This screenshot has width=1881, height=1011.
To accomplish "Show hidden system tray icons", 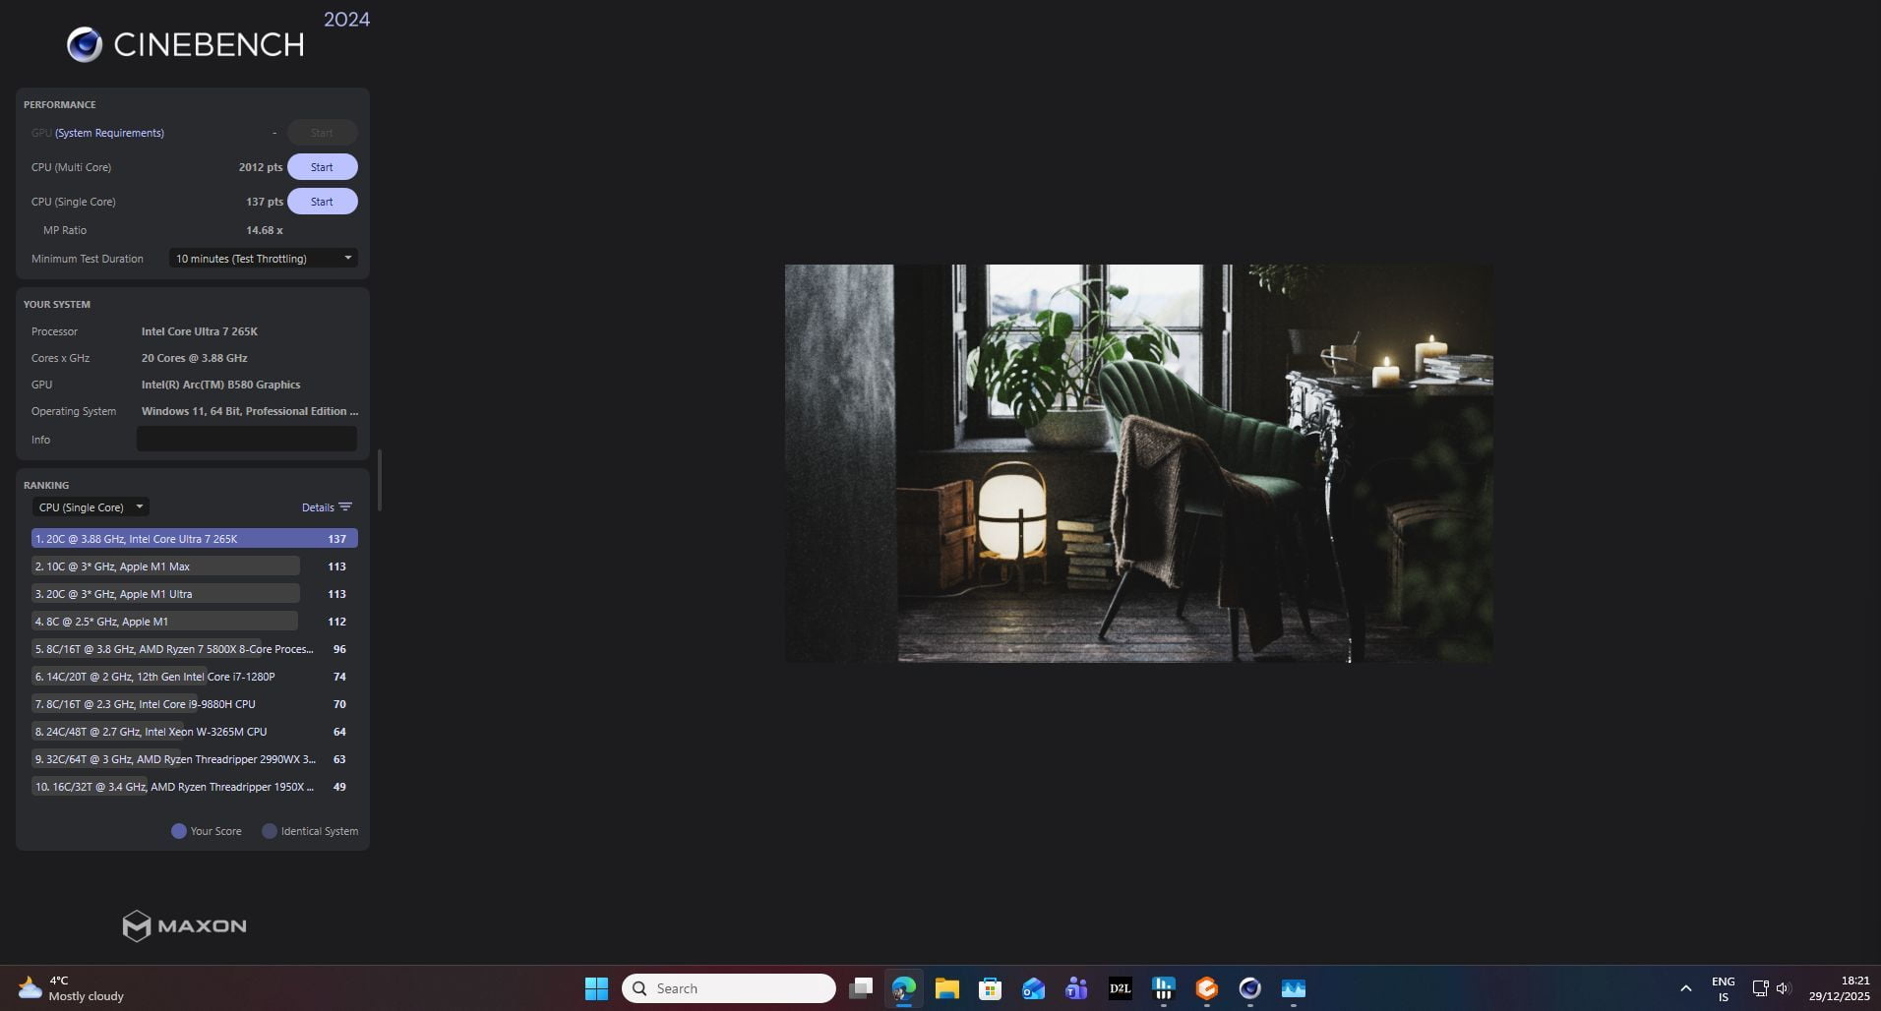I will (1685, 988).
